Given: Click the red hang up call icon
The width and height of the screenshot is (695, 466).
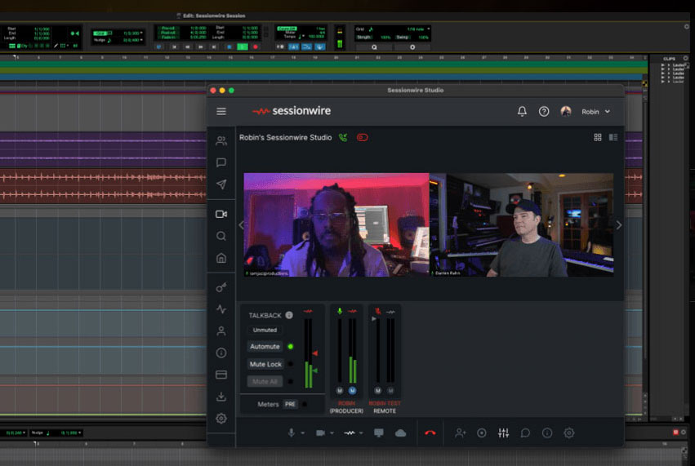Looking at the screenshot, I should [x=430, y=433].
